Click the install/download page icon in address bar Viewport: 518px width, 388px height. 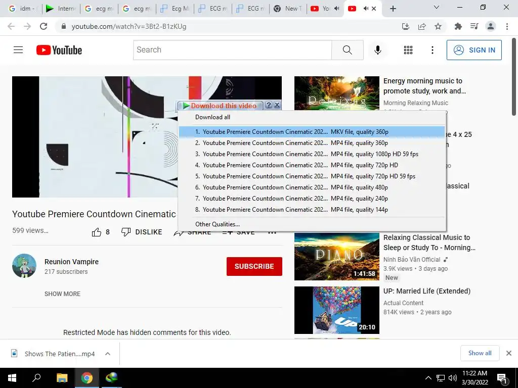(405, 26)
